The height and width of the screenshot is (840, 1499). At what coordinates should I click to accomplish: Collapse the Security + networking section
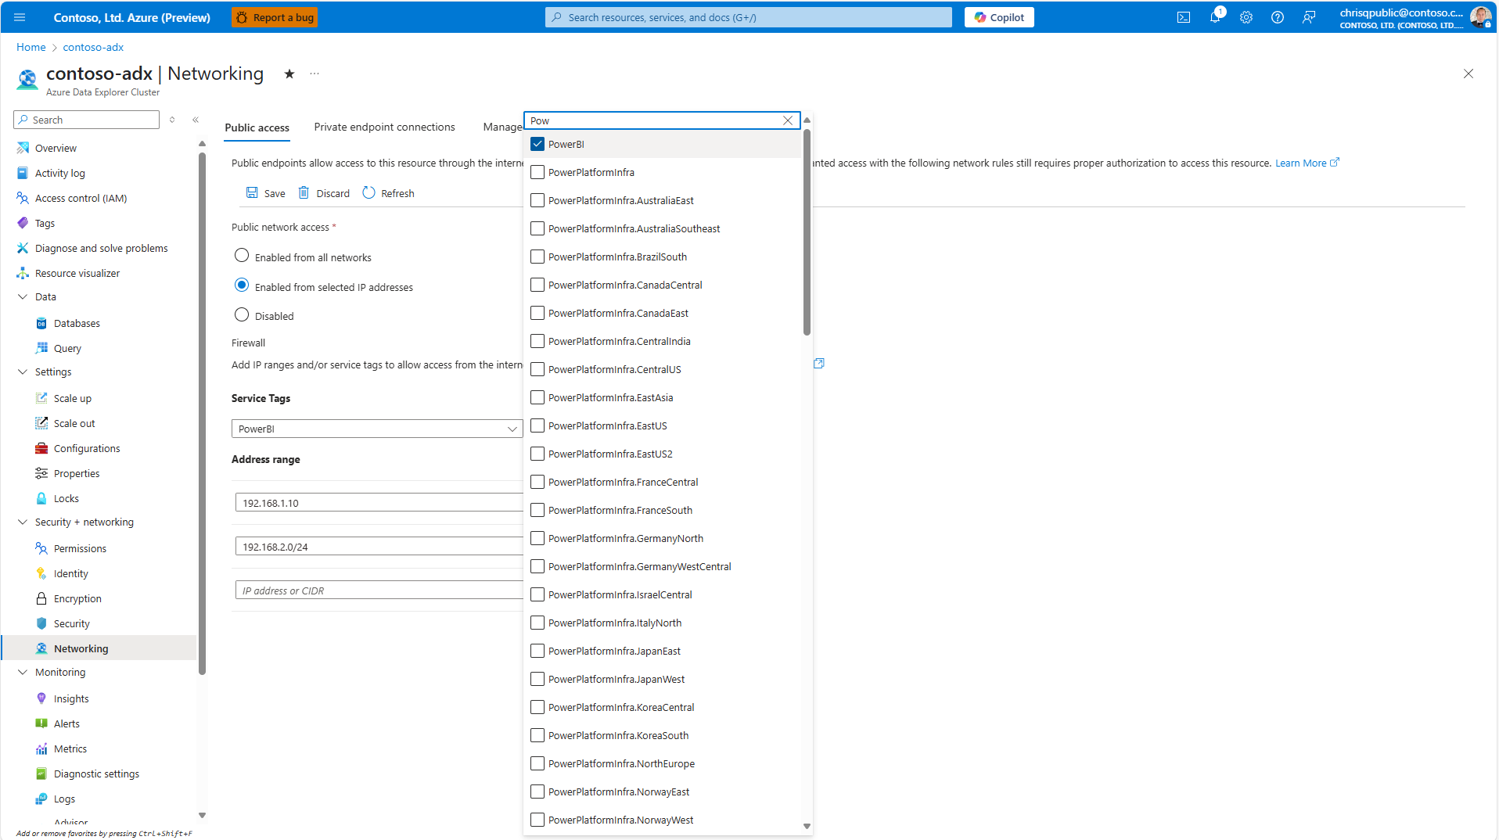coord(22,522)
